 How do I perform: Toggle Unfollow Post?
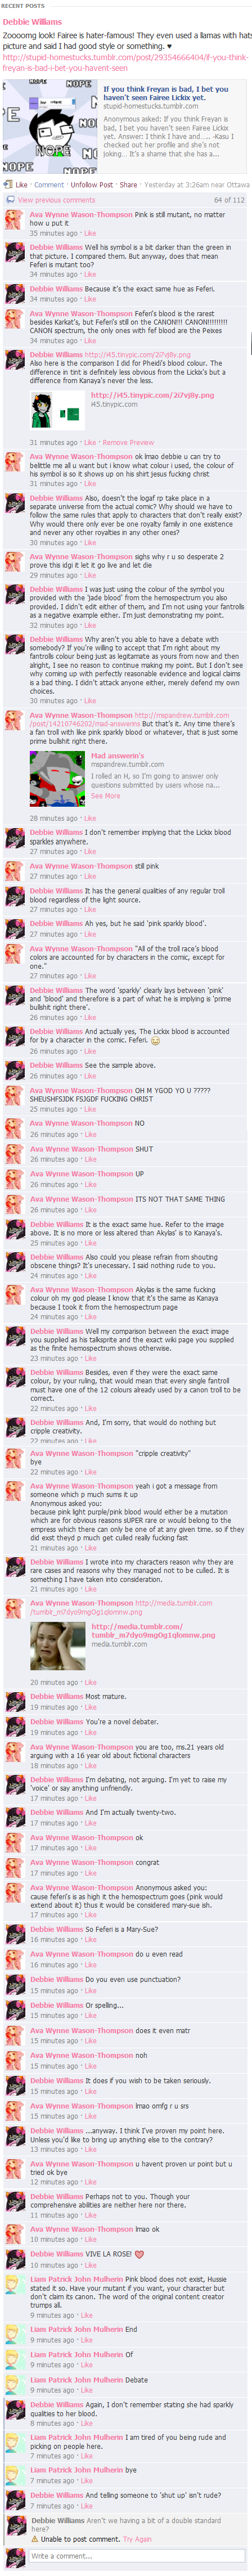91,185
